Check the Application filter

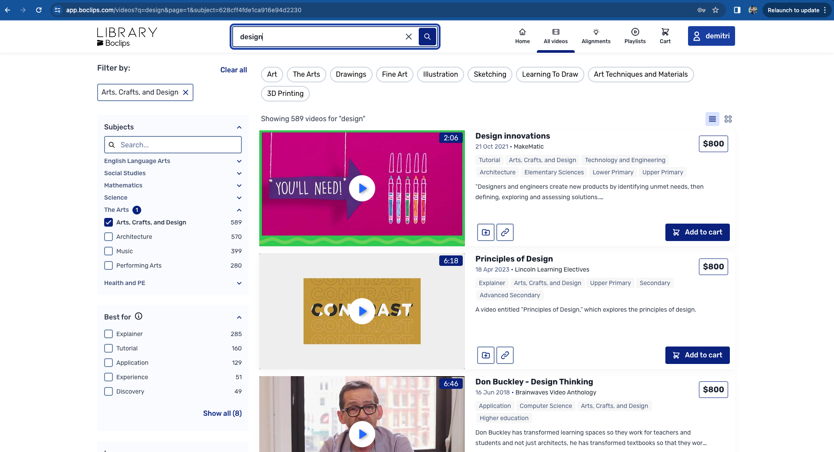108,363
